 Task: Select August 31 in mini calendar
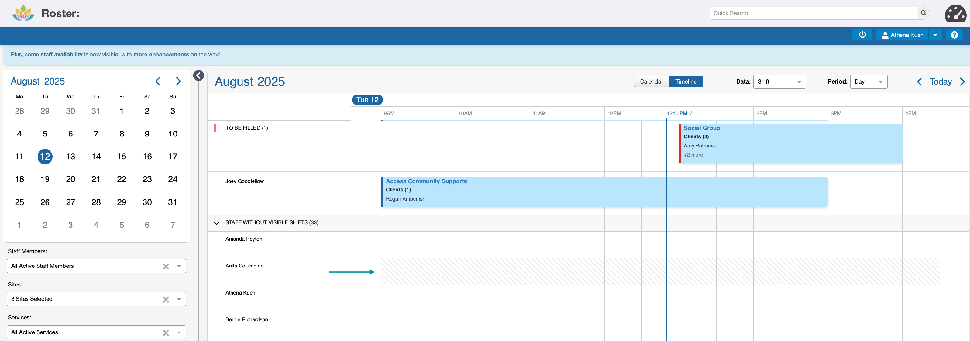tap(172, 202)
